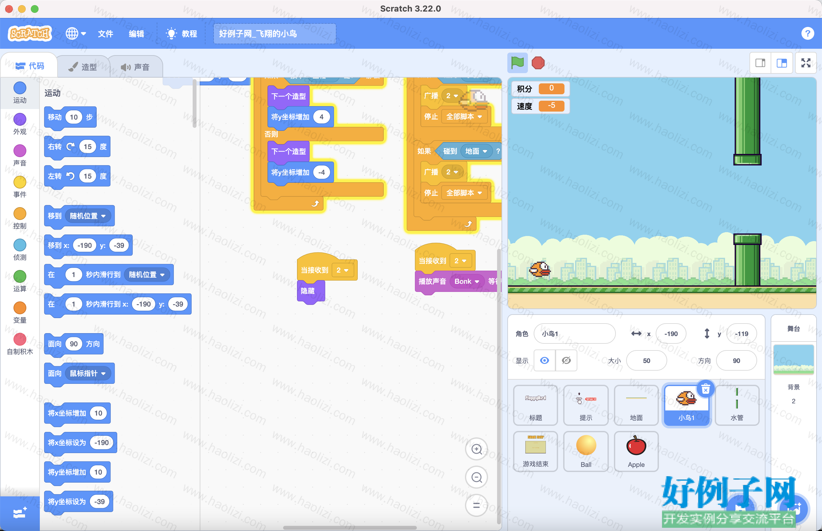
Task: Switch to the 代码 tab
Action: tap(30, 65)
